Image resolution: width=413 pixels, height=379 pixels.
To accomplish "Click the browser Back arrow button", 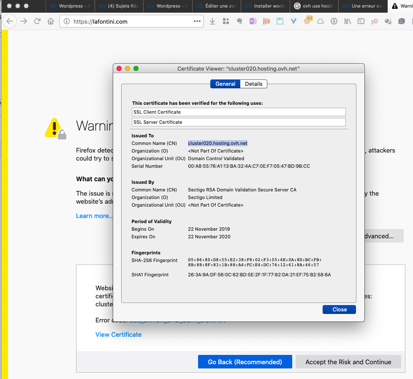I will [x=10, y=22].
